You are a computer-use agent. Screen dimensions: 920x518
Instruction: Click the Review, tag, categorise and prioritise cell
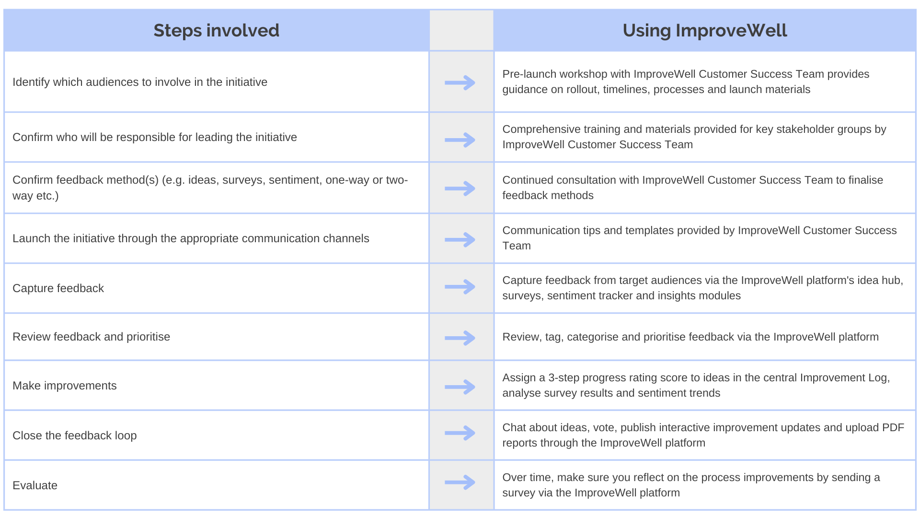coord(704,337)
